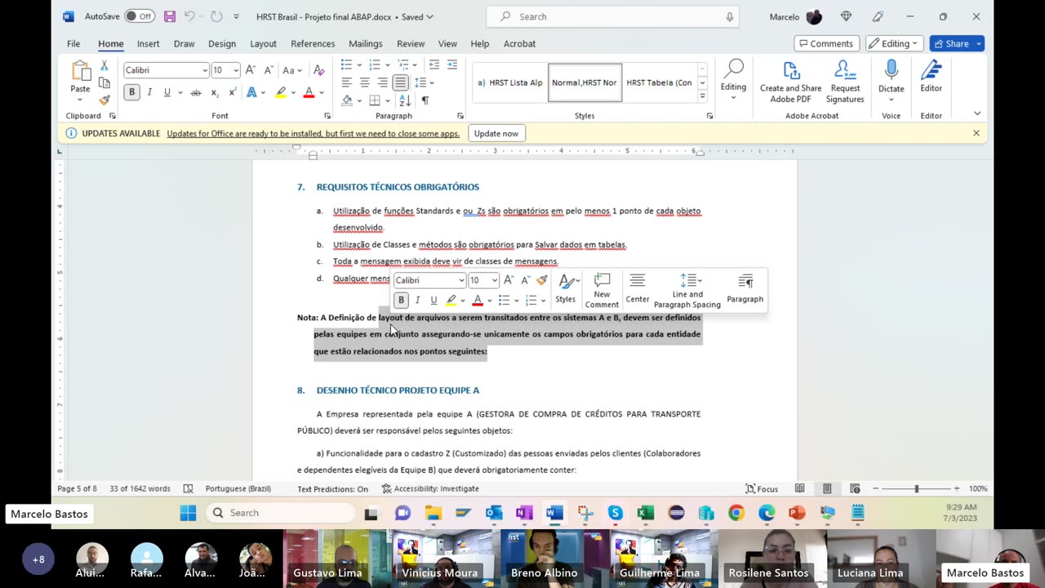The image size is (1045, 588).
Task: Open the Comments pane button
Action: click(x=826, y=43)
